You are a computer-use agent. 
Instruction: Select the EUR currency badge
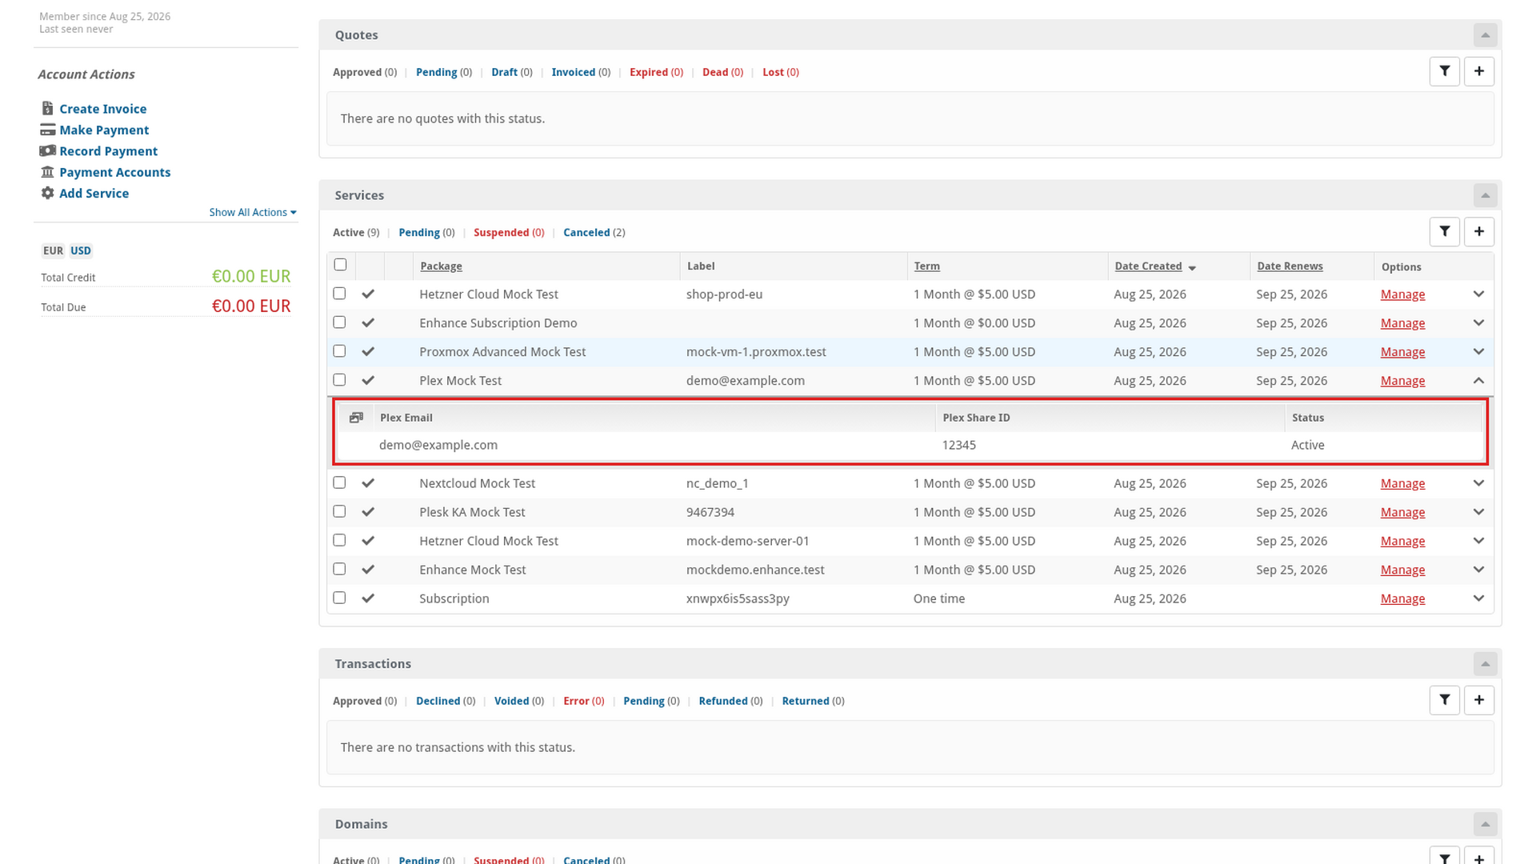tap(53, 250)
